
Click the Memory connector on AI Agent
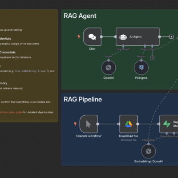(x=145, y=46)
